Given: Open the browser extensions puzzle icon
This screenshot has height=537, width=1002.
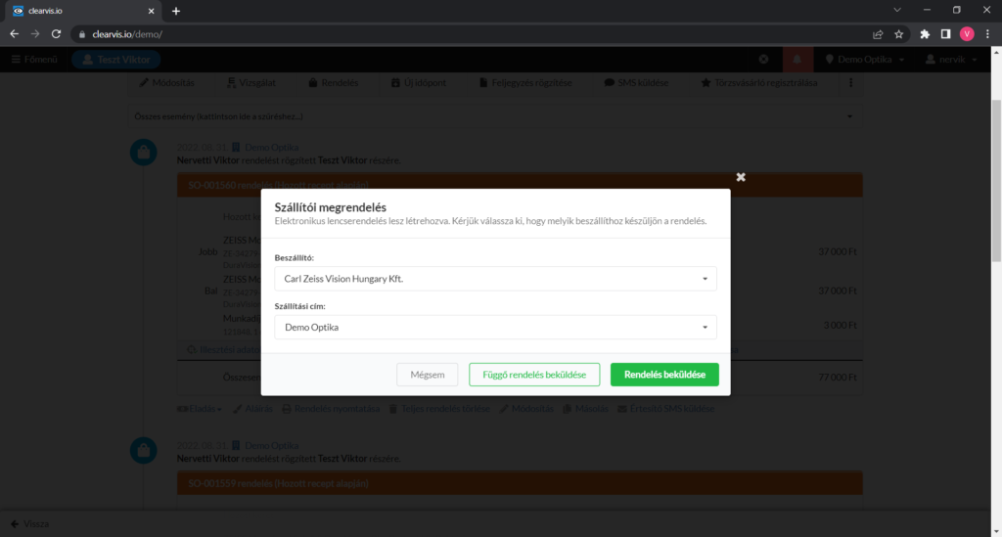Looking at the screenshot, I should 925,34.
